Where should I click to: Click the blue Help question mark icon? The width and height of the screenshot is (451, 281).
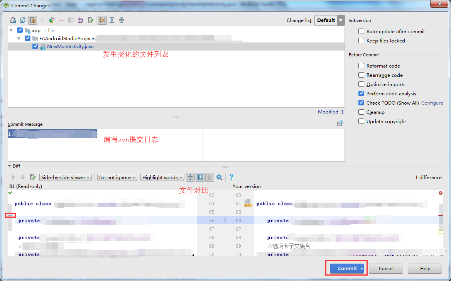[x=231, y=177]
